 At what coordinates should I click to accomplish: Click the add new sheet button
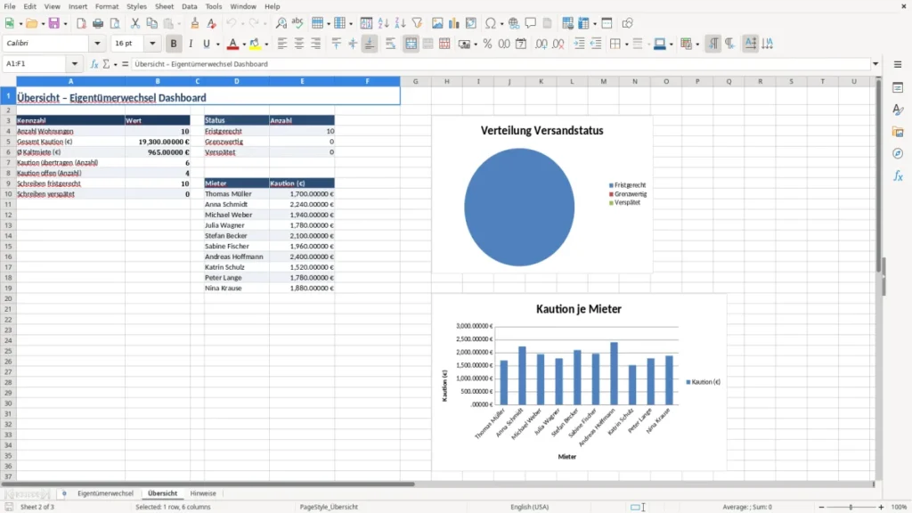(x=64, y=493)
